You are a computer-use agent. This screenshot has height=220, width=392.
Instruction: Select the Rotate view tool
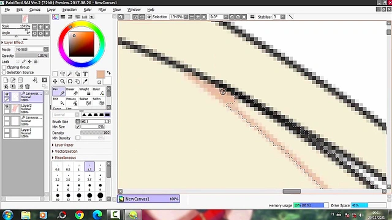pyautogui.click(x=70, y=81)
